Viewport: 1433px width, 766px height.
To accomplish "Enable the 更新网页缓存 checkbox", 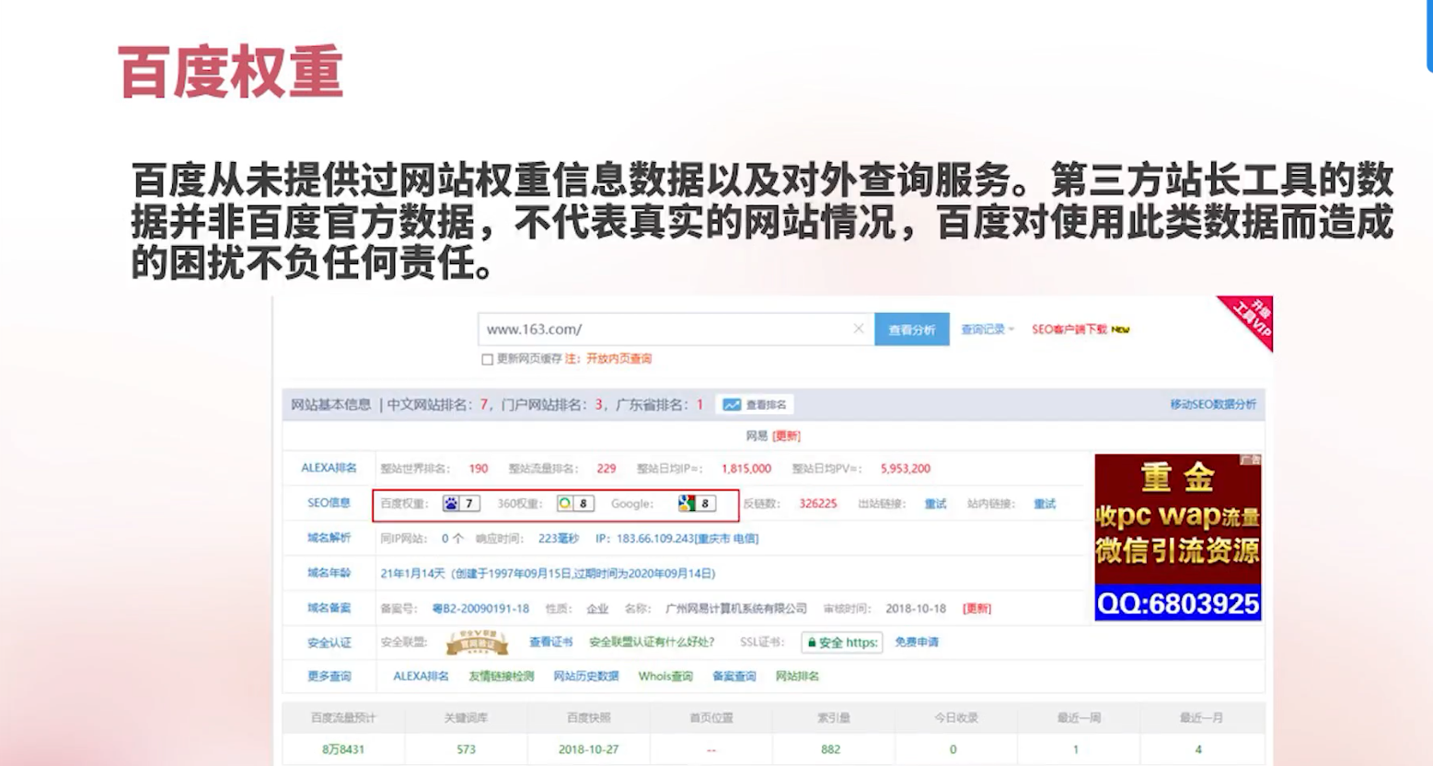I will [487, 359].
